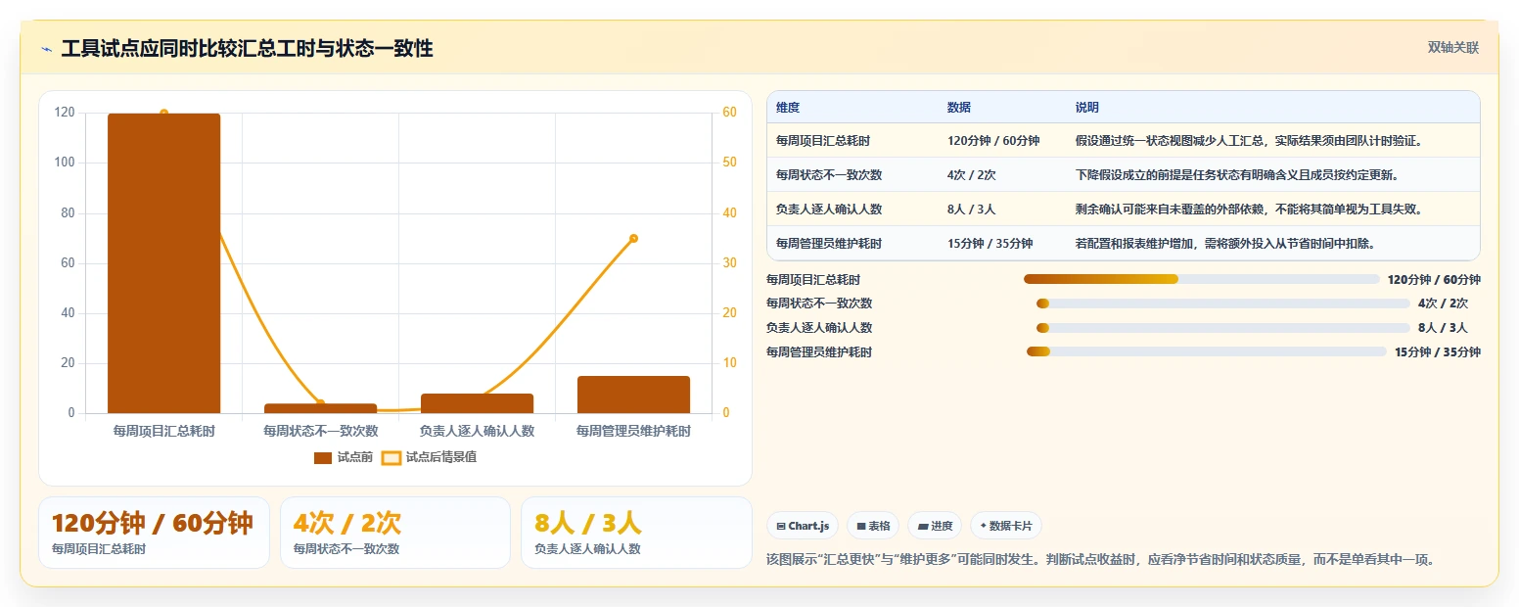Click the title 工具试点应同时比较汇总工时与状态一致性
The image size is (1519, 607).
click(x=247, y=49)
